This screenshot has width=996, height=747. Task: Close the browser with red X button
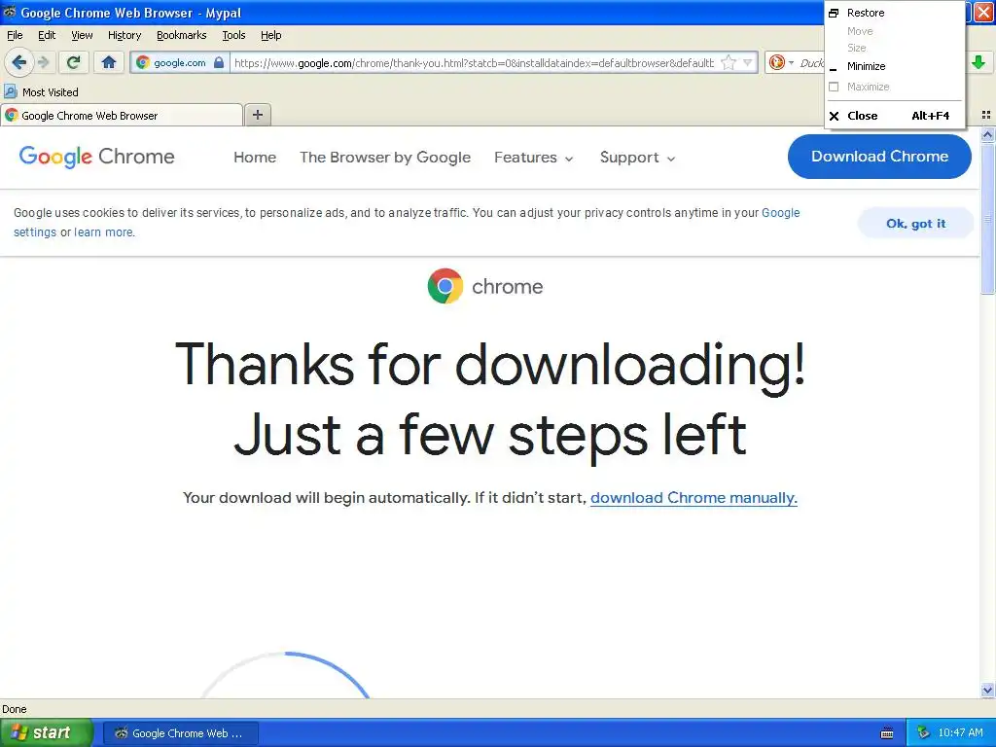(x=983, y=12)
